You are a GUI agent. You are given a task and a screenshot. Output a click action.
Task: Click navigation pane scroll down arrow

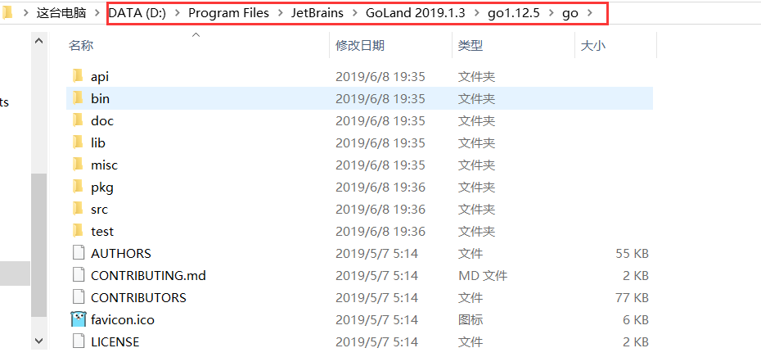click(x=39, y=341)
